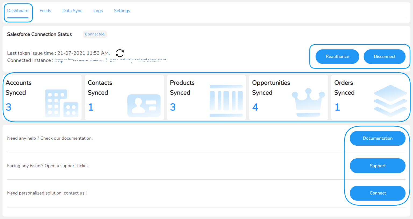413x219 pixels.
Task: Click the Orders stacked layers icon
Action: click(x=390, y=101)
